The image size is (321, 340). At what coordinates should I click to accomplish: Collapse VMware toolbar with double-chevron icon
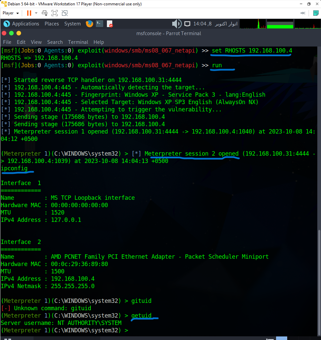(x=303, y=13)
